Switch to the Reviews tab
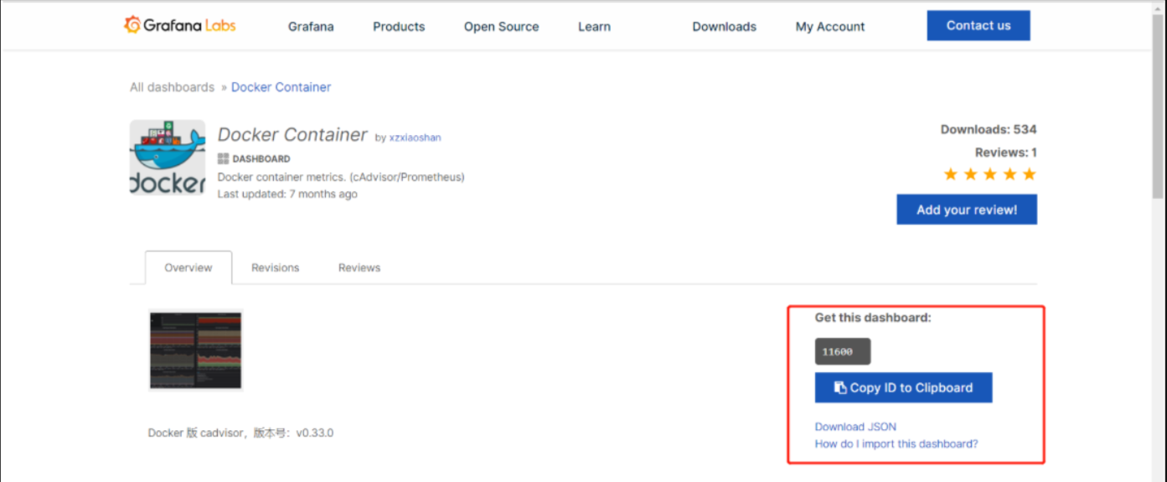The height and width of the screenshot is (482, 1167). [359, 267]
